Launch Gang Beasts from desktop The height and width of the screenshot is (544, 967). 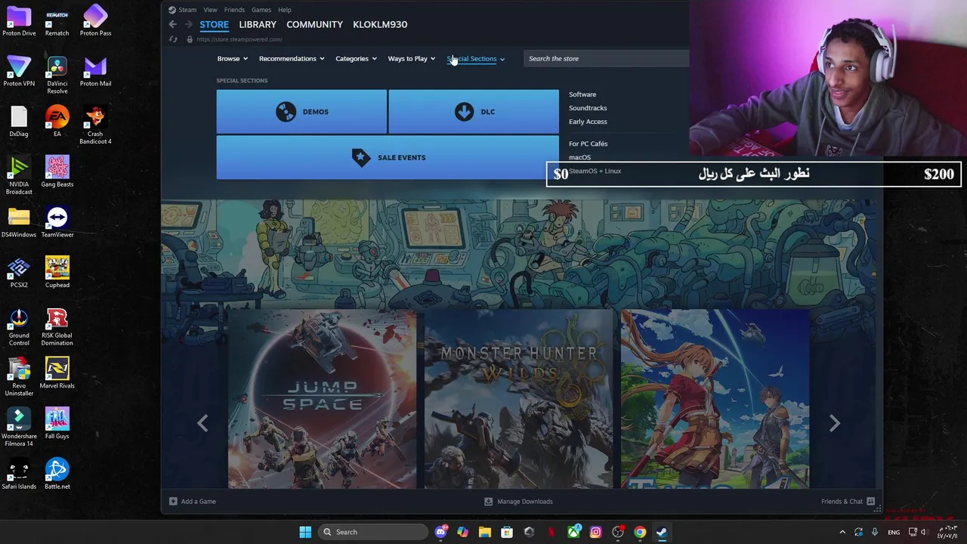[57, 172]
